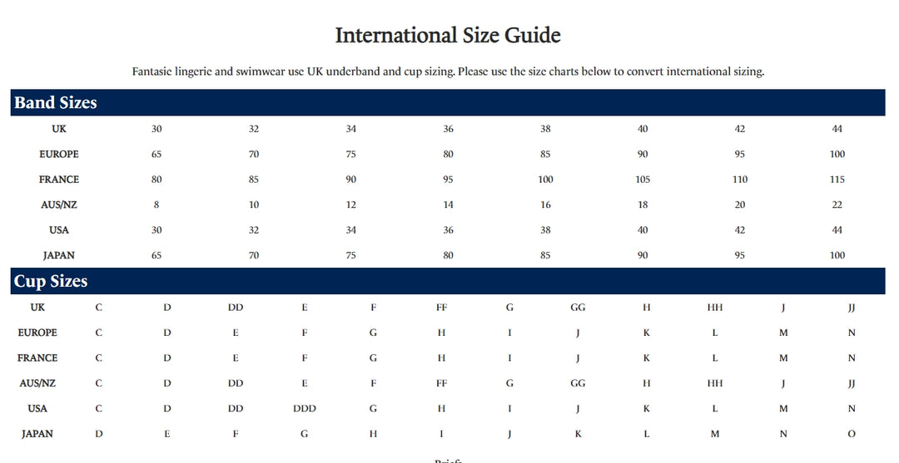Click the EUROPE row label in Band Sizes
Screen dimensions: 899x463
[x=59, y=154]
